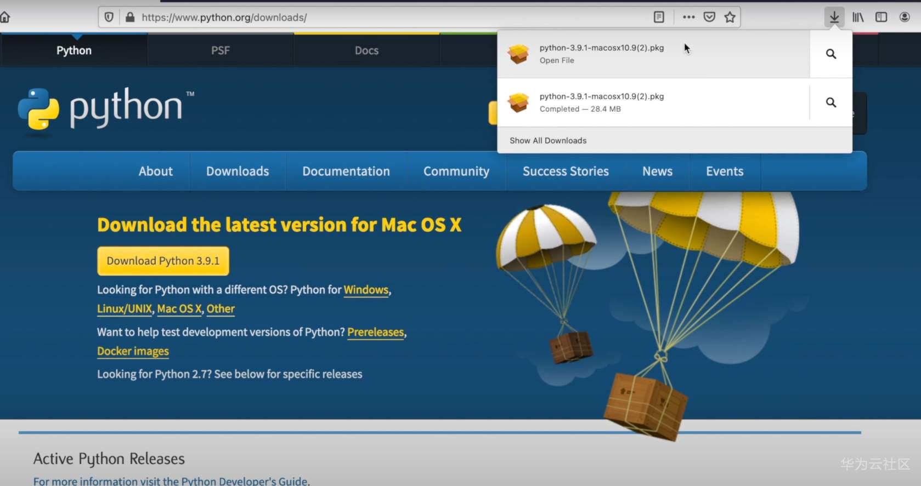Save page to Pocket icon
The width and height of the screenshot is (921, 486).
[x=709, y=18]
